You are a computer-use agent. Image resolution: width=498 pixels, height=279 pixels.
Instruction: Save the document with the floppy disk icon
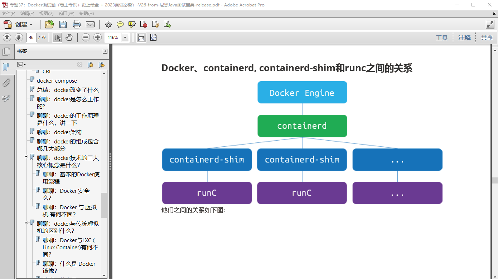[63, 24]
